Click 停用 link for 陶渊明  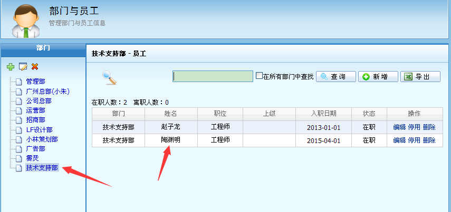(x=414, y=140)
